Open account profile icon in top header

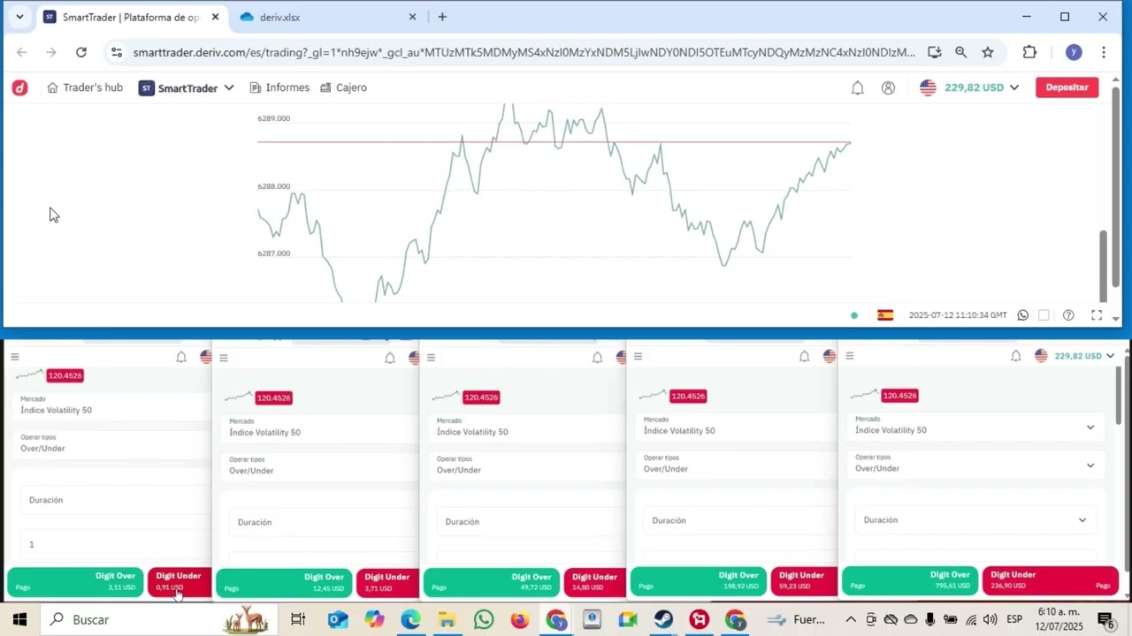(x=888, y=87)
